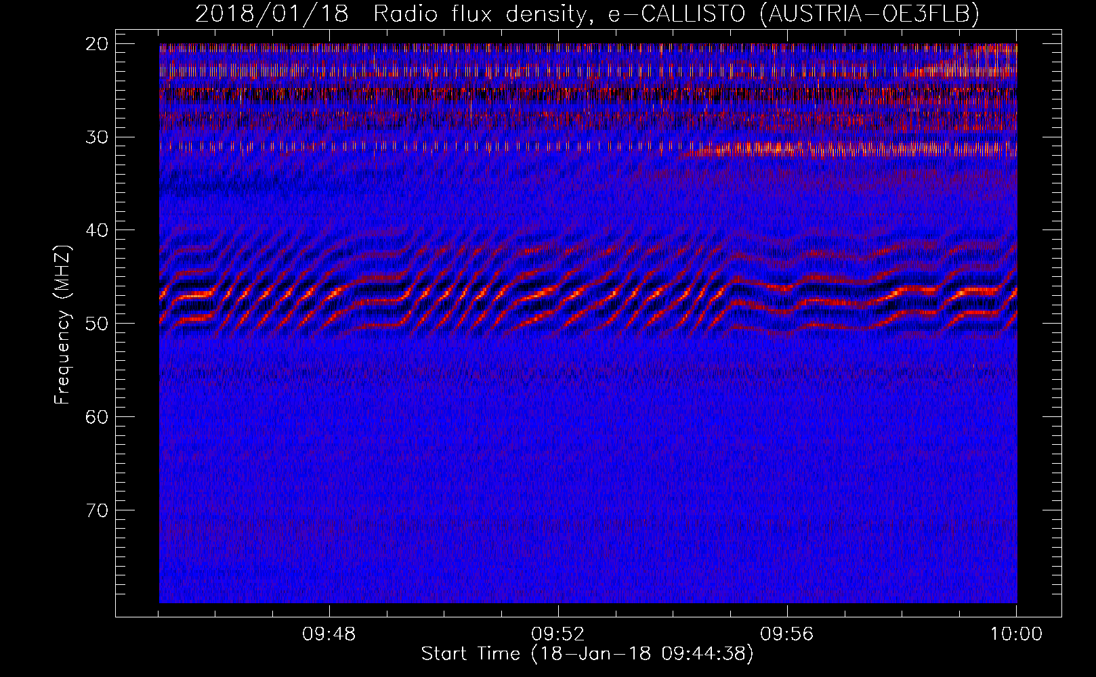Click the 09:56 time tick label
The height and width of the screenshot is (677, 1096).
[x=787, y=634]
